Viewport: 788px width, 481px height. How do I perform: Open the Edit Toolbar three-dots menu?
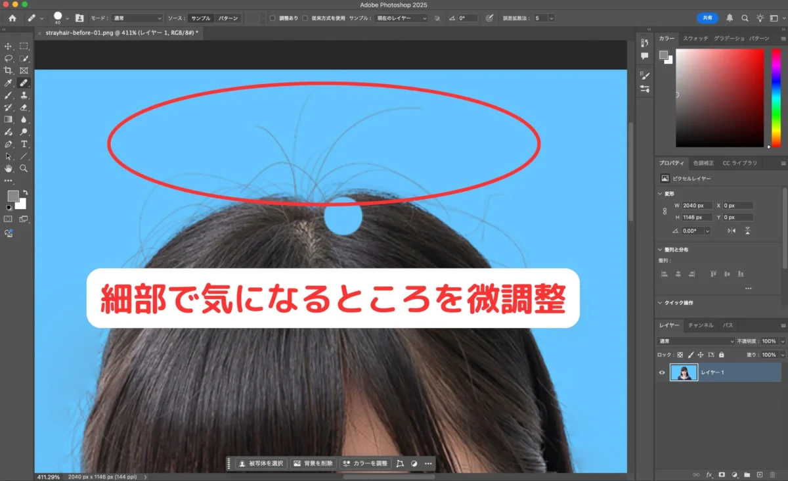(x=9, y=180)
